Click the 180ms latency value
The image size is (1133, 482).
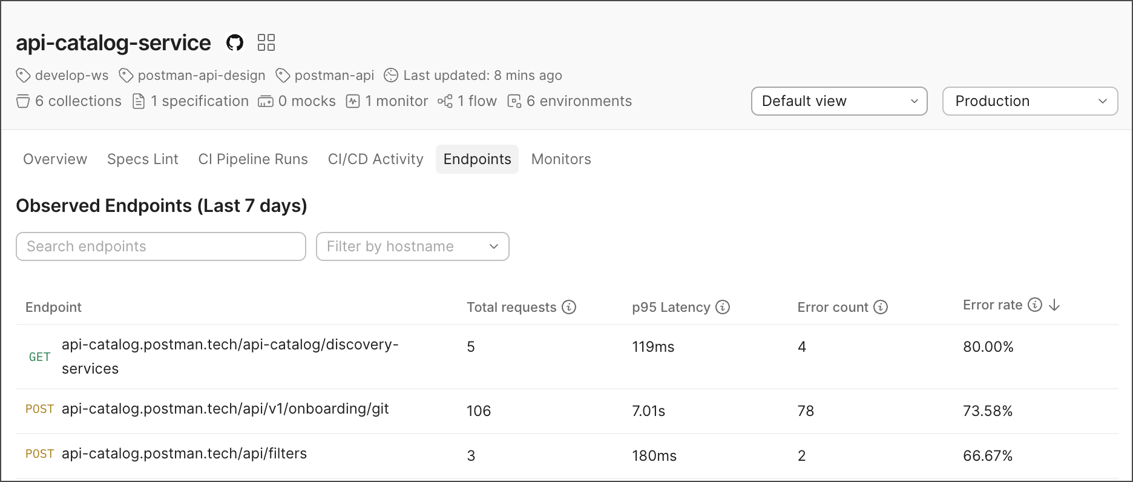pyautogui.click(x=654, y=456)
